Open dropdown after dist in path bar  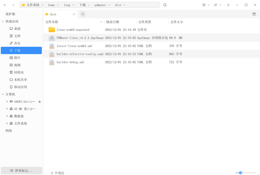[124, 5]
